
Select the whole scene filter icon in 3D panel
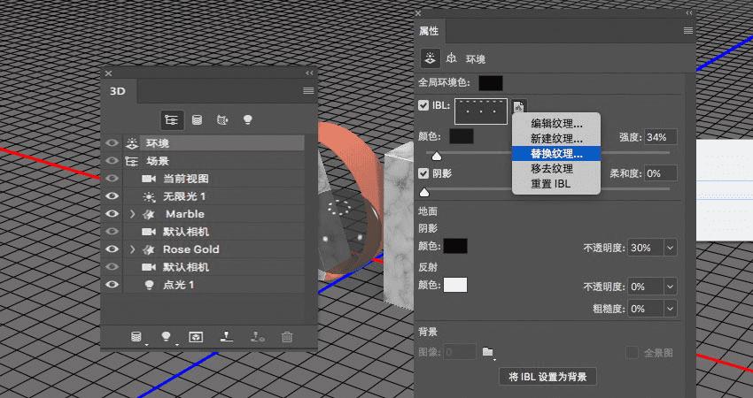[172, 120]
